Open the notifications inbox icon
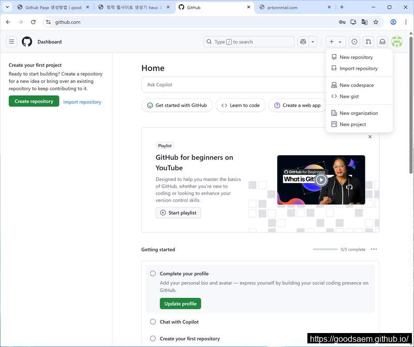Screen dimensions: 414x347 [382, 42]
